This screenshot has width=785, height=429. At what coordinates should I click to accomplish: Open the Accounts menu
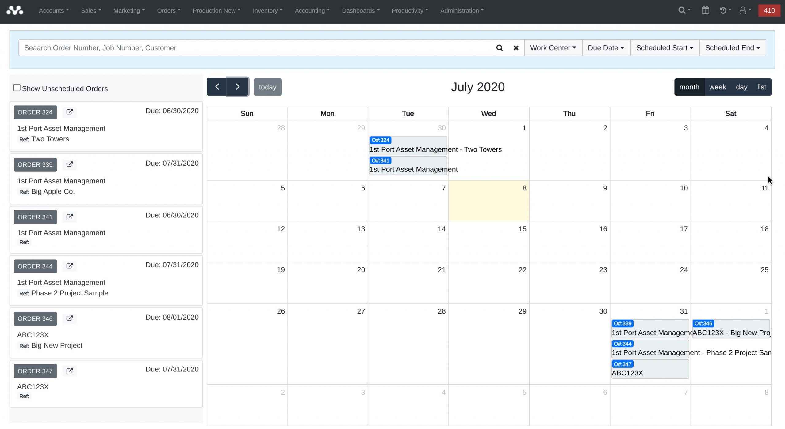pyautogui.click(x=54, y=10)
